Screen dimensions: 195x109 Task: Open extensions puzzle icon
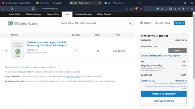(162, 9)
